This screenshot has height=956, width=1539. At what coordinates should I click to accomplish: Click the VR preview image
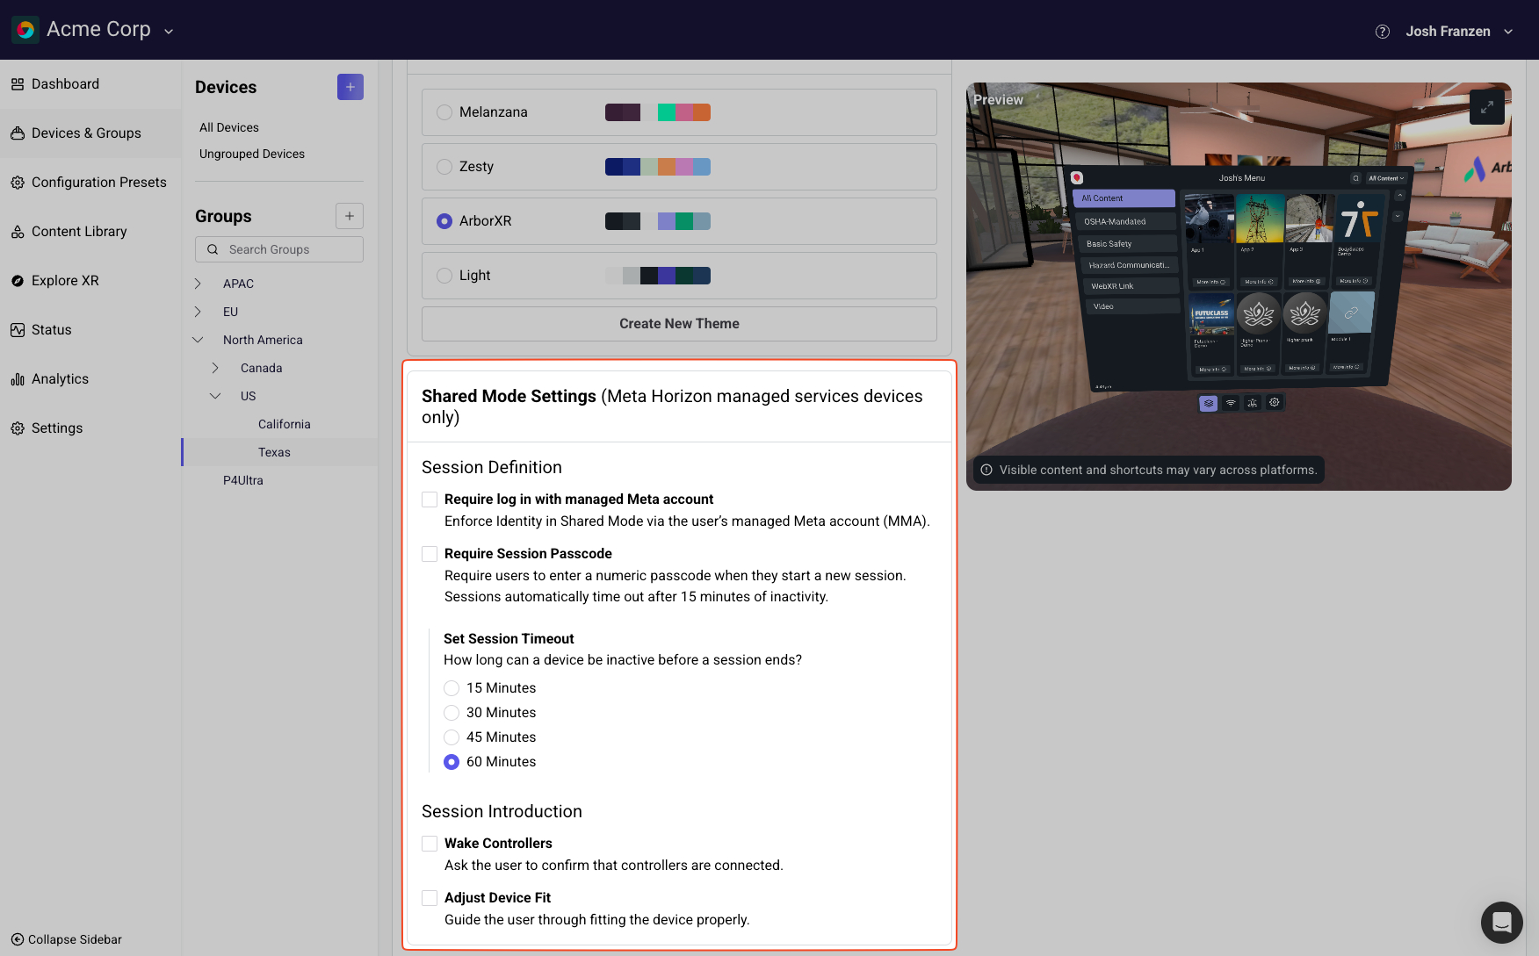tap(1239, 286)
